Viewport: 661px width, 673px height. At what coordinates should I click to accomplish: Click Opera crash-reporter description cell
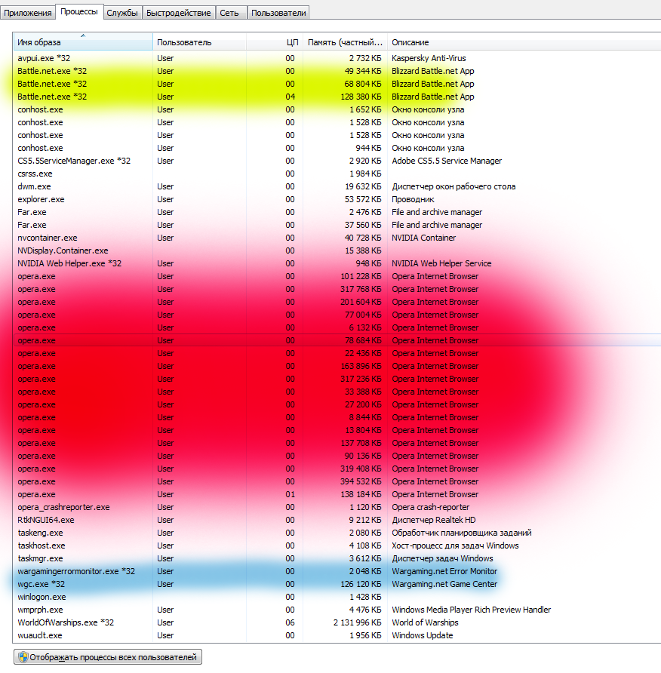point(431,507)
